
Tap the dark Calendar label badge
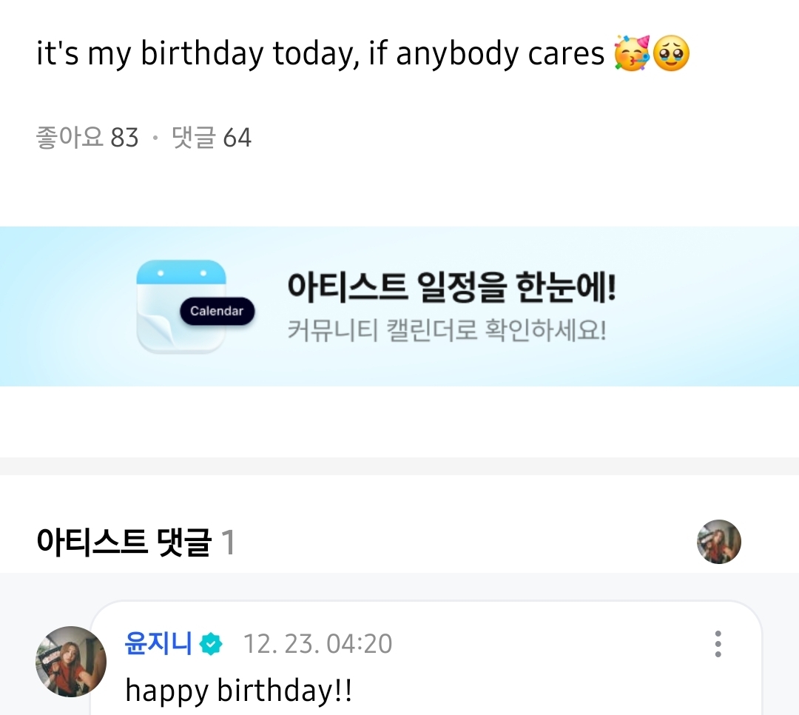coord(216,311)
